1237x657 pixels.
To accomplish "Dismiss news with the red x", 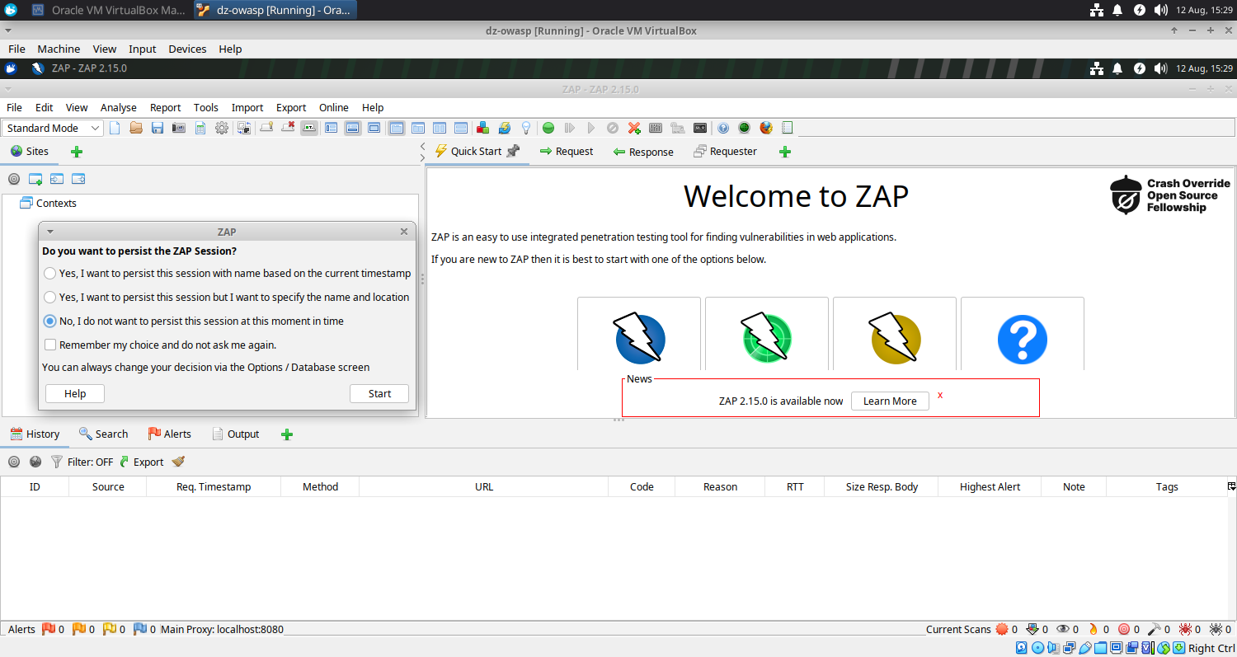I will click(x=940, y=396).
